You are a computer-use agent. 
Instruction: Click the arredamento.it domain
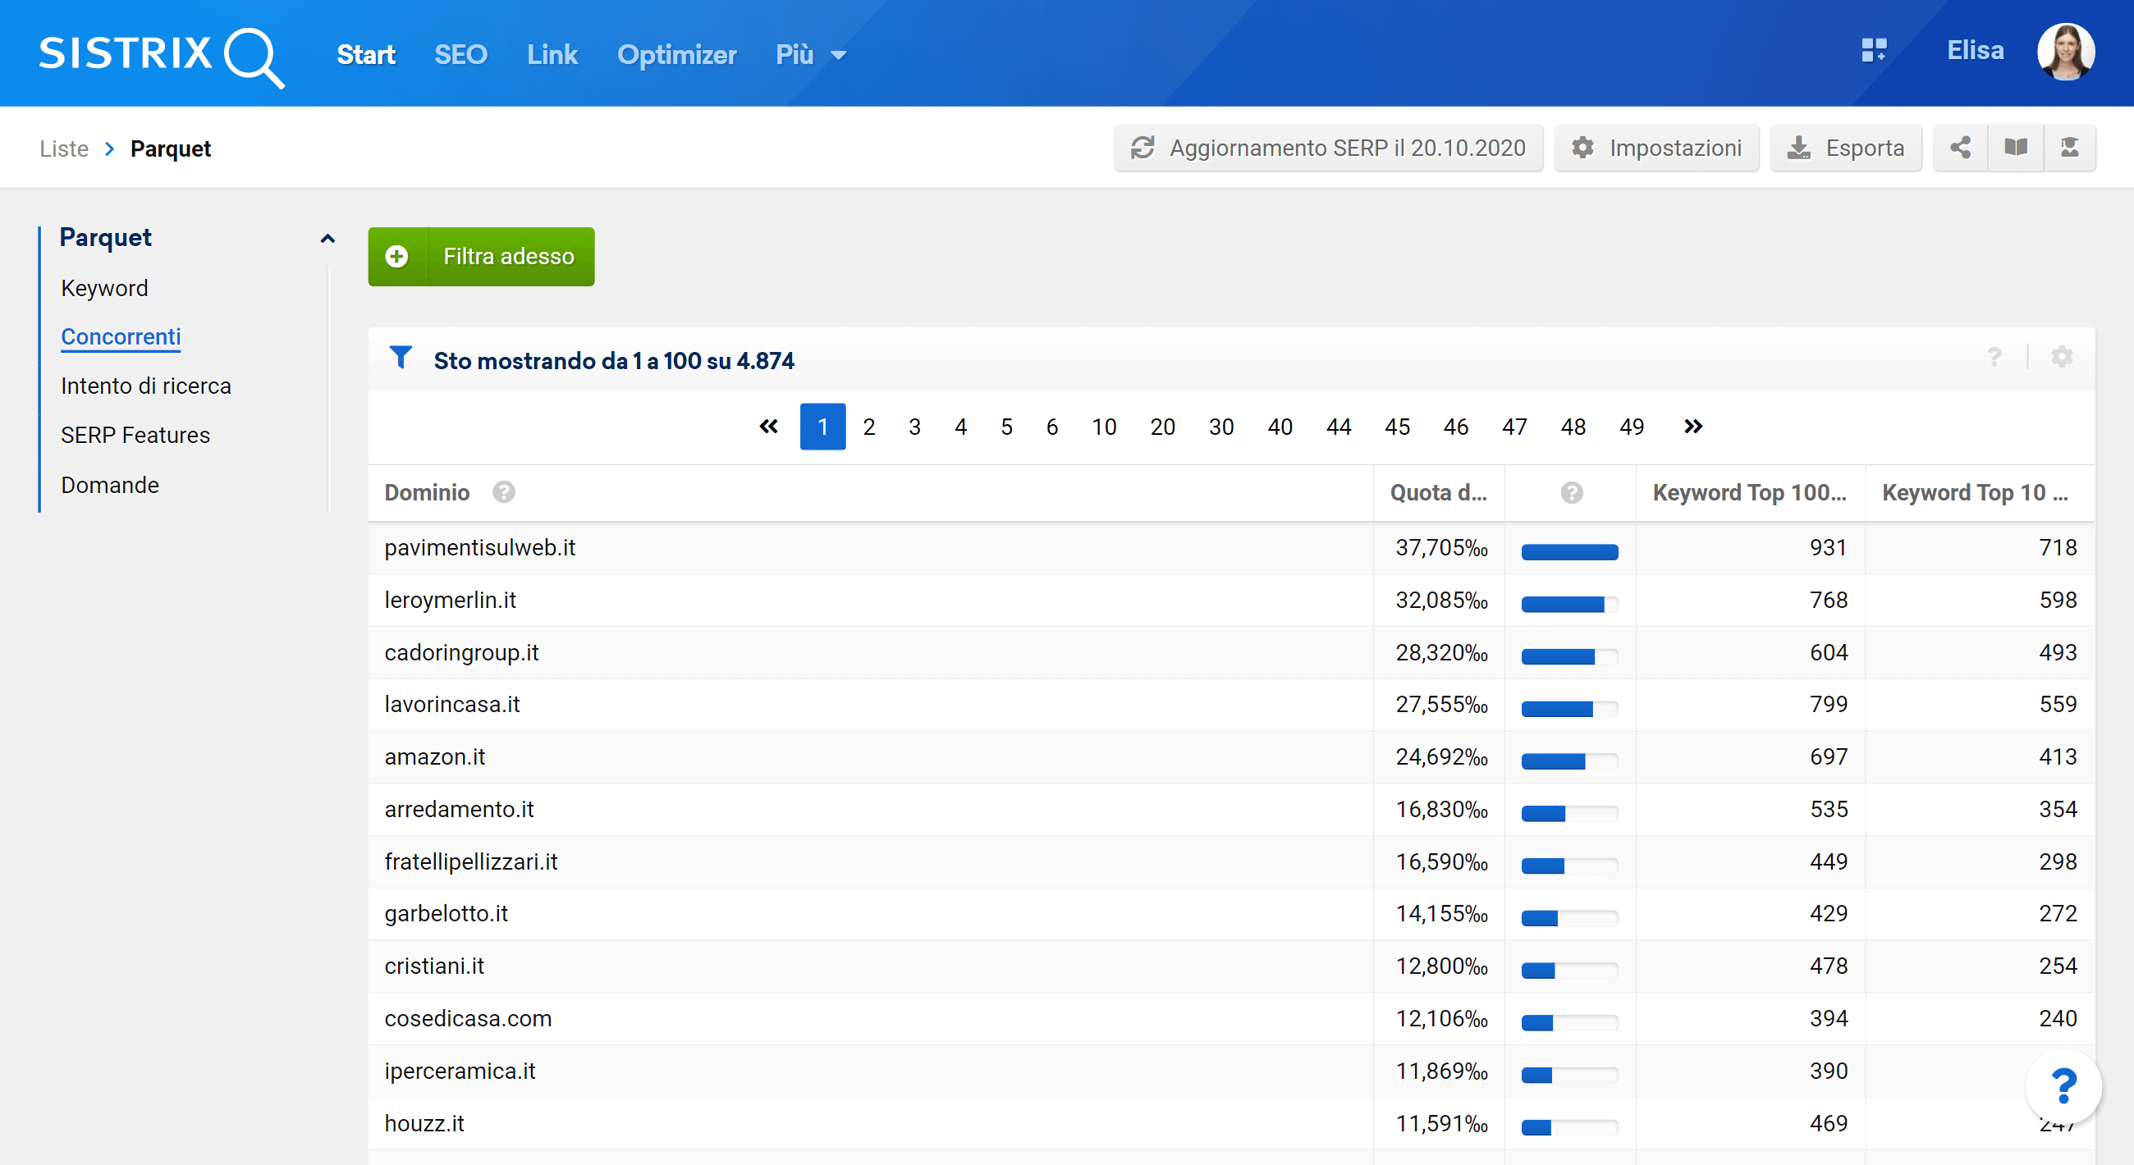click(459, 809)
